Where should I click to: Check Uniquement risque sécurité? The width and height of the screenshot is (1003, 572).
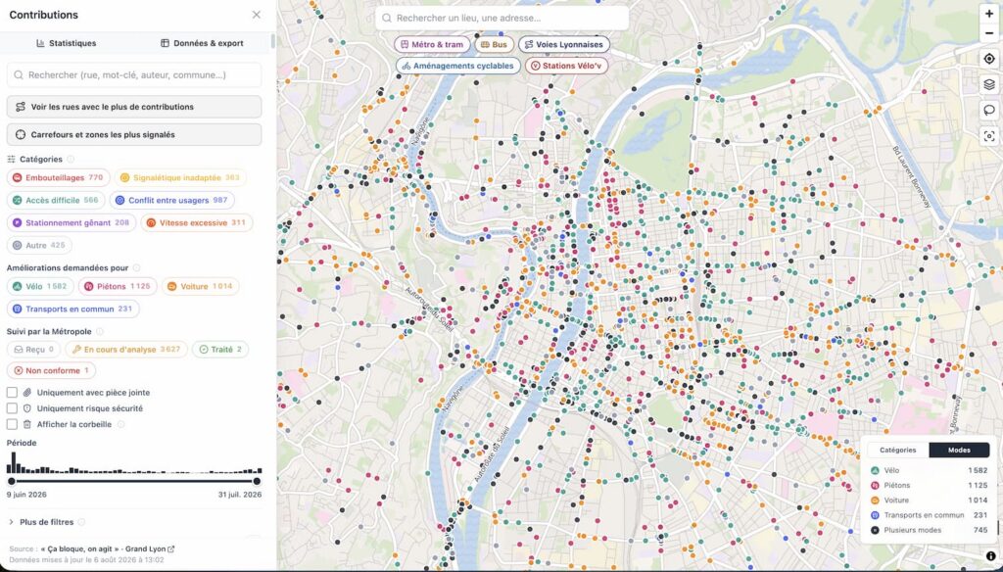[12, 408]
